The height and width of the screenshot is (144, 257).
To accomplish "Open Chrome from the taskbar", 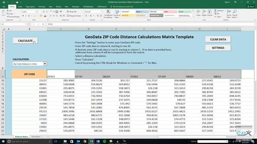I will click(85, 141).
